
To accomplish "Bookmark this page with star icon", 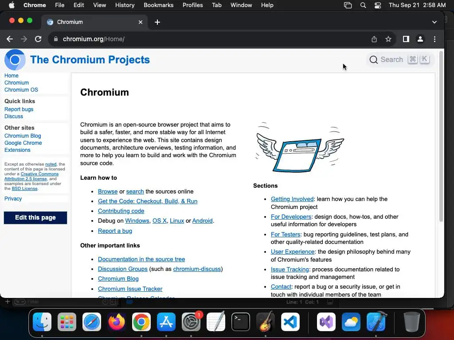I will tap(388, 39).
